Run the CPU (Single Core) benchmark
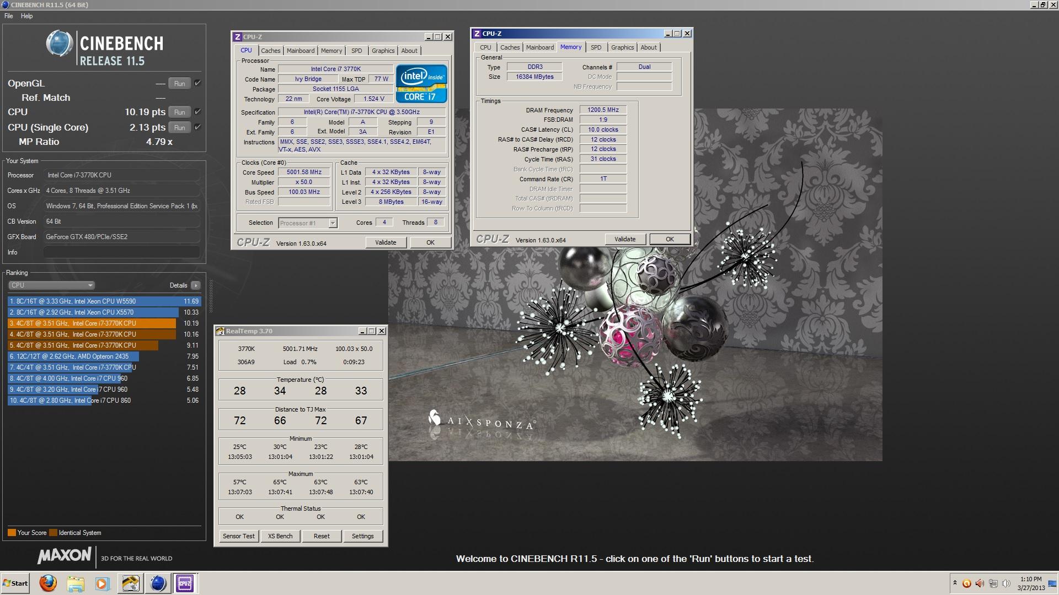Screen dimensions: 1059x595 (x=179, y=128)
